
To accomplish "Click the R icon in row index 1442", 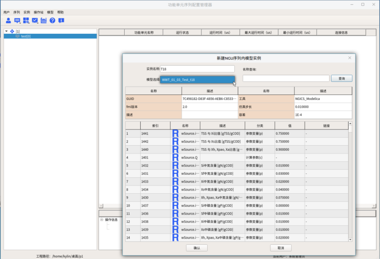I will (175, 142).
